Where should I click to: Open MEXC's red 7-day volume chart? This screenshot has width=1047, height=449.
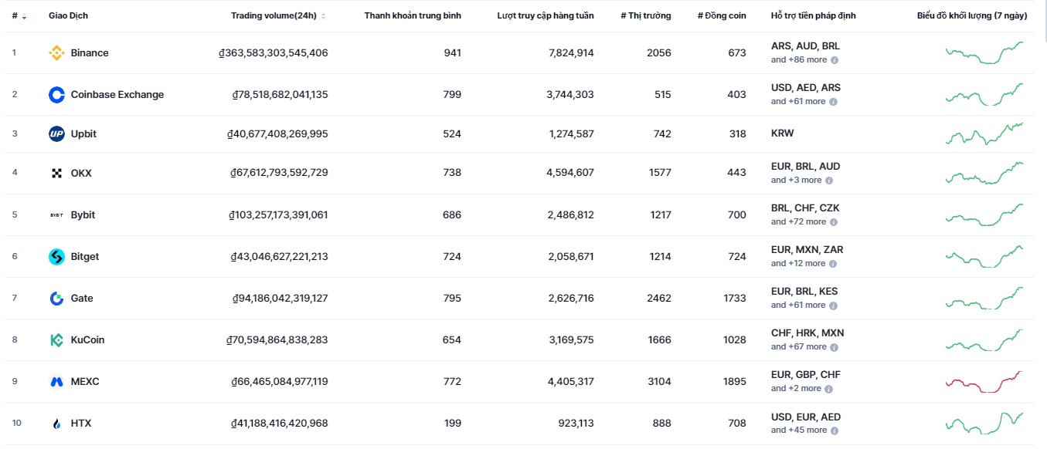(984, 382)
